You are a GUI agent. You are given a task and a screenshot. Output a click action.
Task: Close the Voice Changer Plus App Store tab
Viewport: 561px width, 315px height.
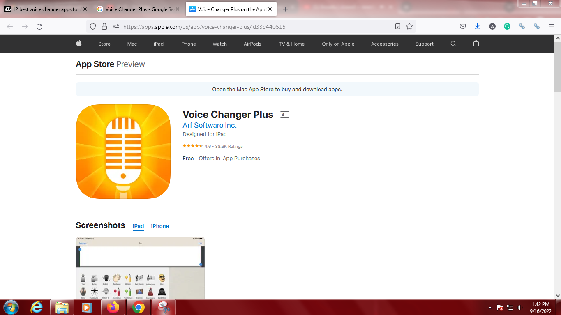point(270,9)
